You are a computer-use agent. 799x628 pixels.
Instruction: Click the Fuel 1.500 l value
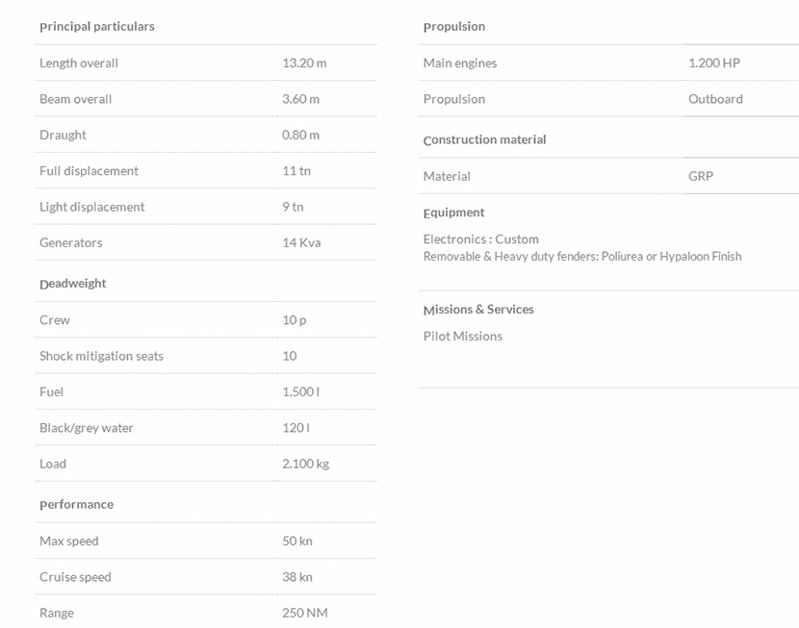pyautogui.click(x=300, y=392)
